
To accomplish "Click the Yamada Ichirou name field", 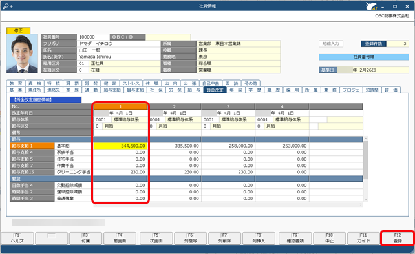I will [118, 57].
